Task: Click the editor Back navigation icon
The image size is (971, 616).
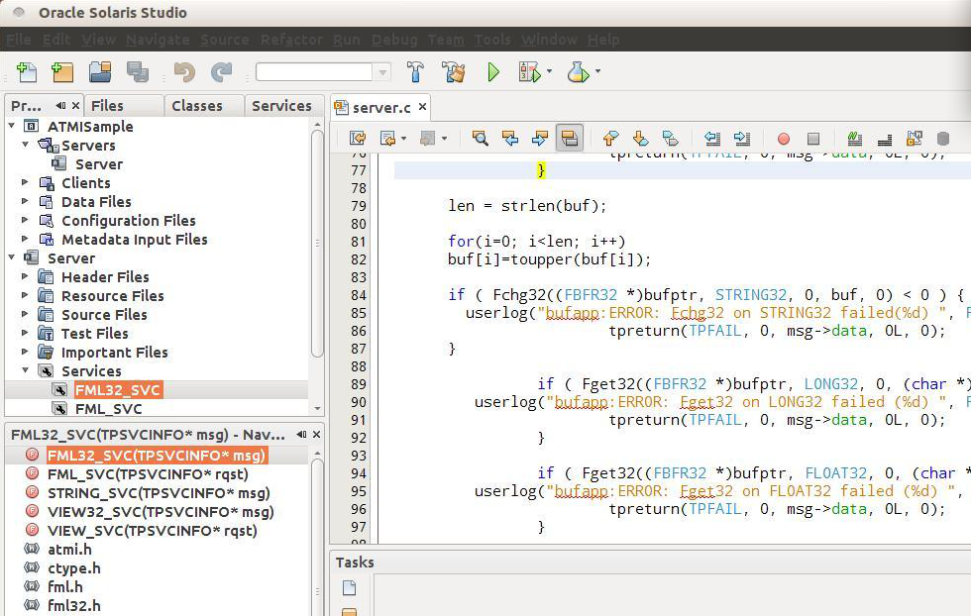Action: [x=387, y=138]
